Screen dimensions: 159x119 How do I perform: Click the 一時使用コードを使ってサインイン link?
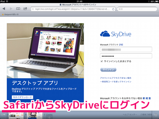pyautogui.click(x=116, y=82)
